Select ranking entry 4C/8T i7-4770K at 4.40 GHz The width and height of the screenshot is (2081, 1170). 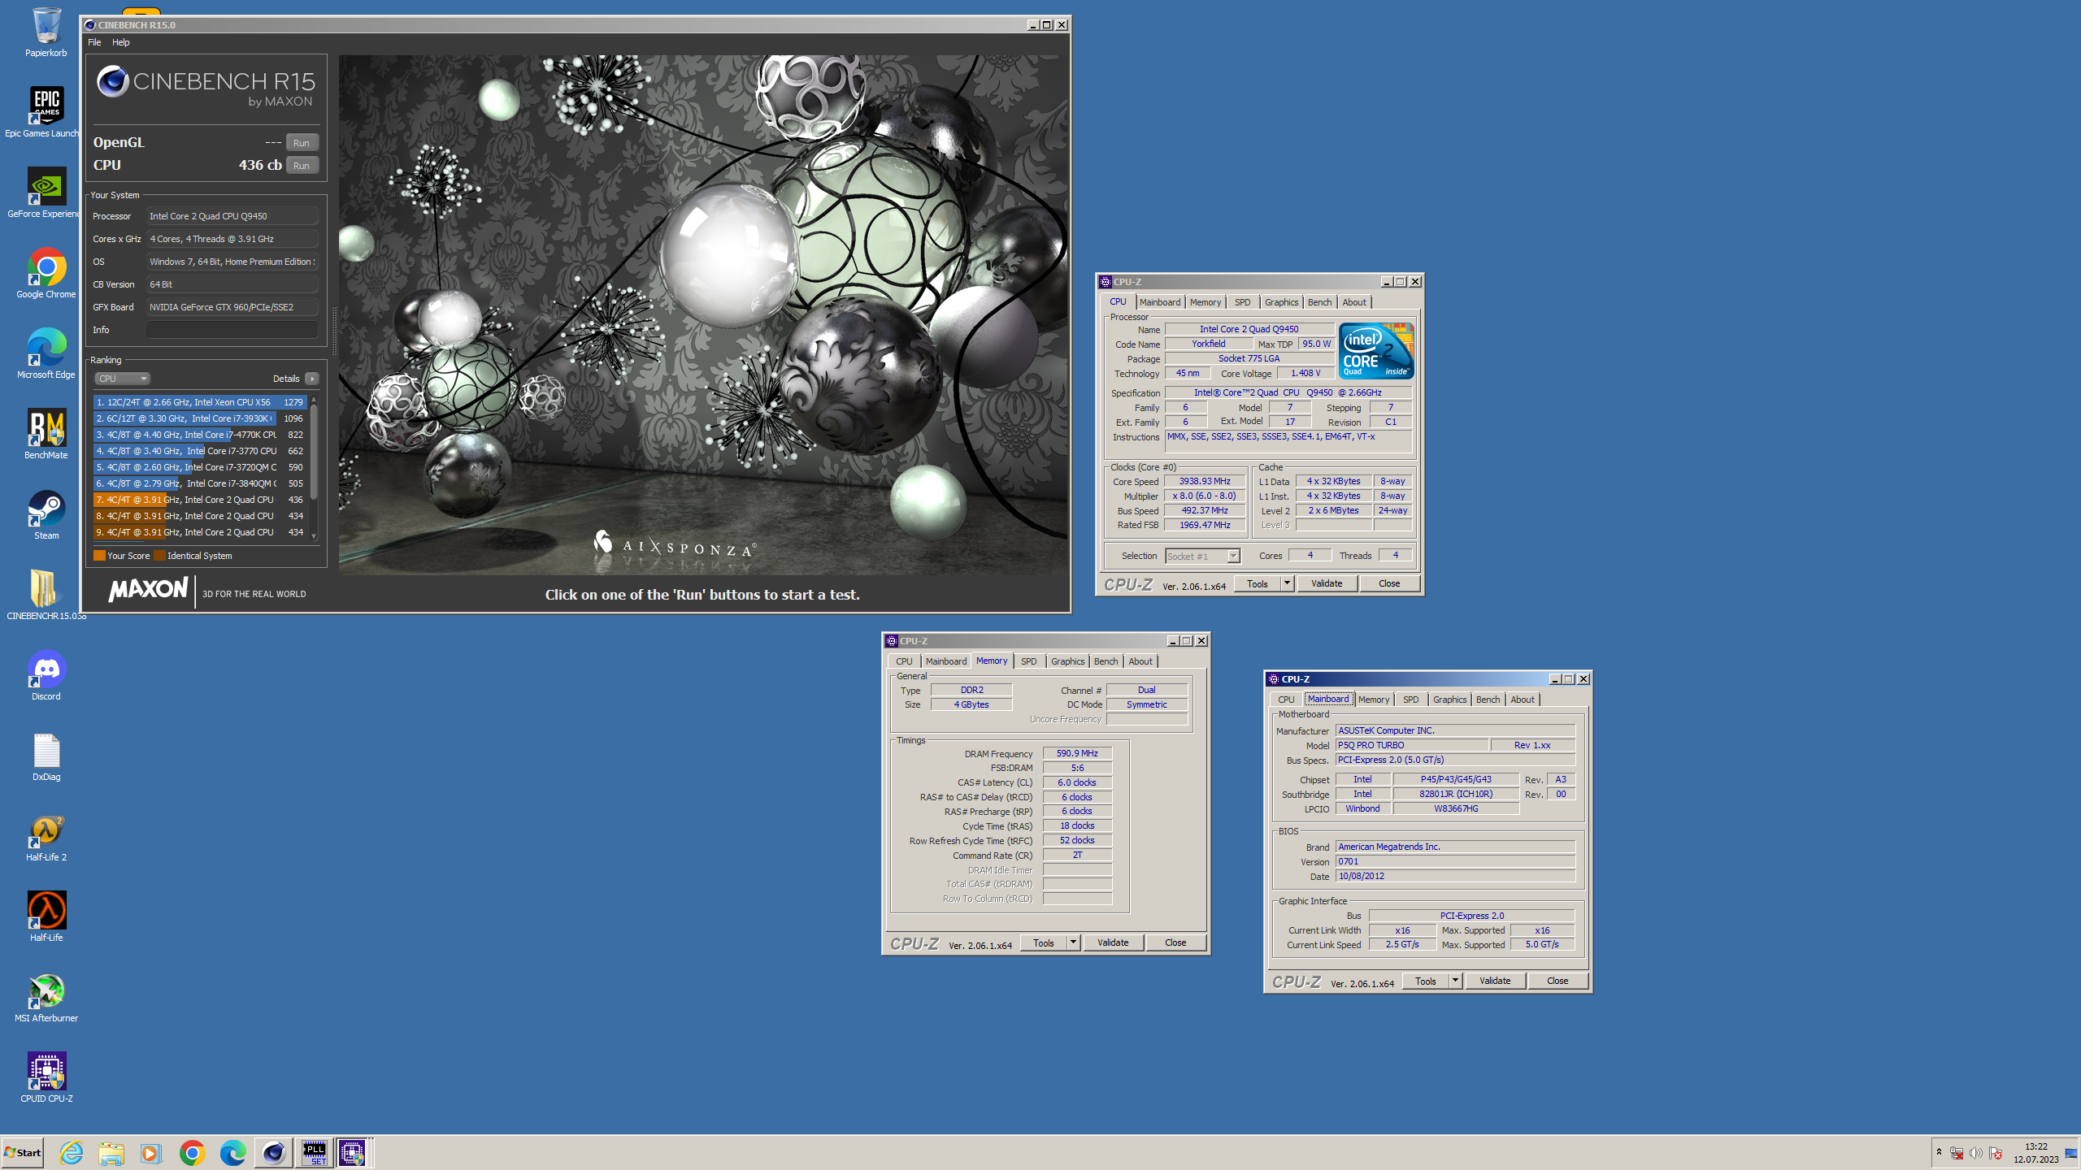(x=200, y=435)
